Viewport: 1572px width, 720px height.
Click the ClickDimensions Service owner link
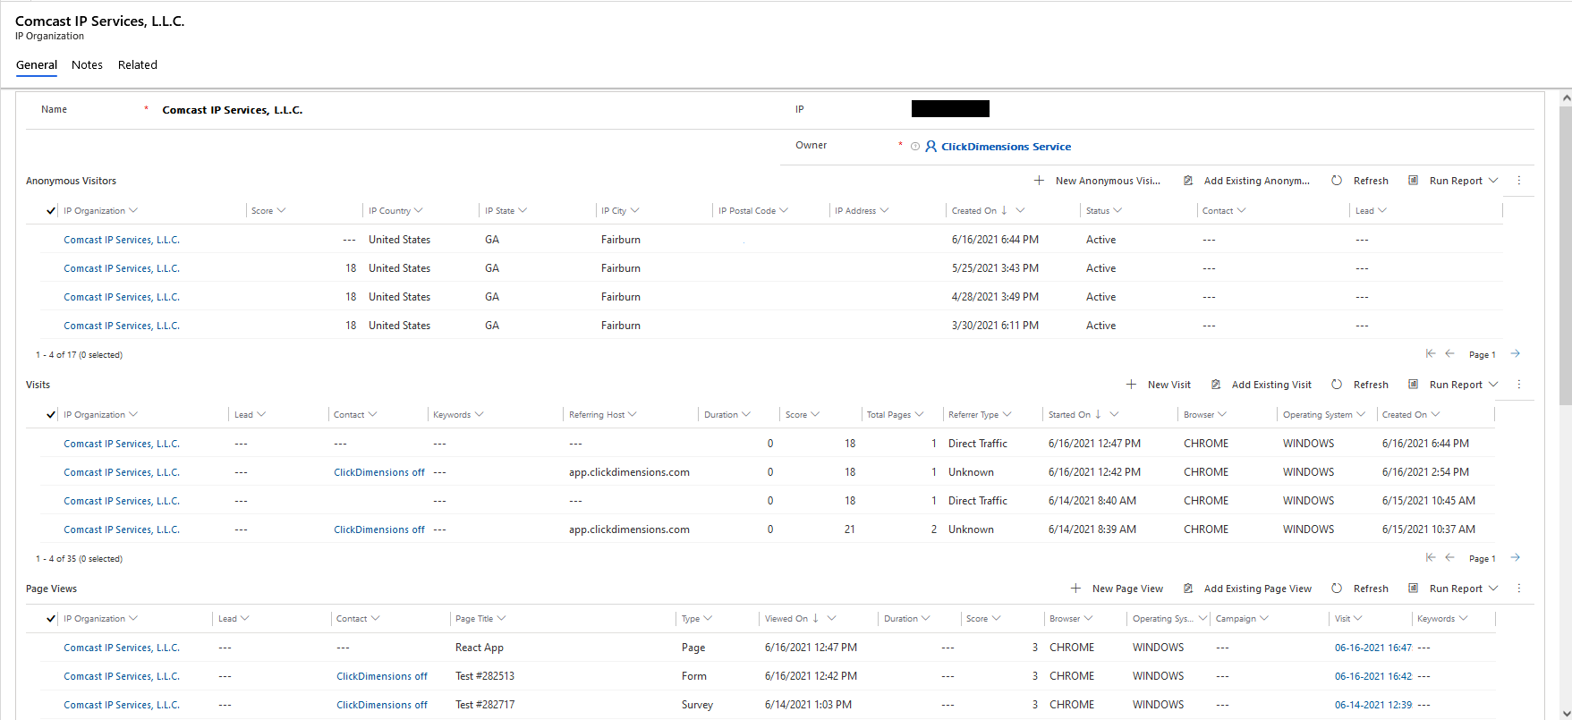pyautogui.click(x=1006, y=147)
